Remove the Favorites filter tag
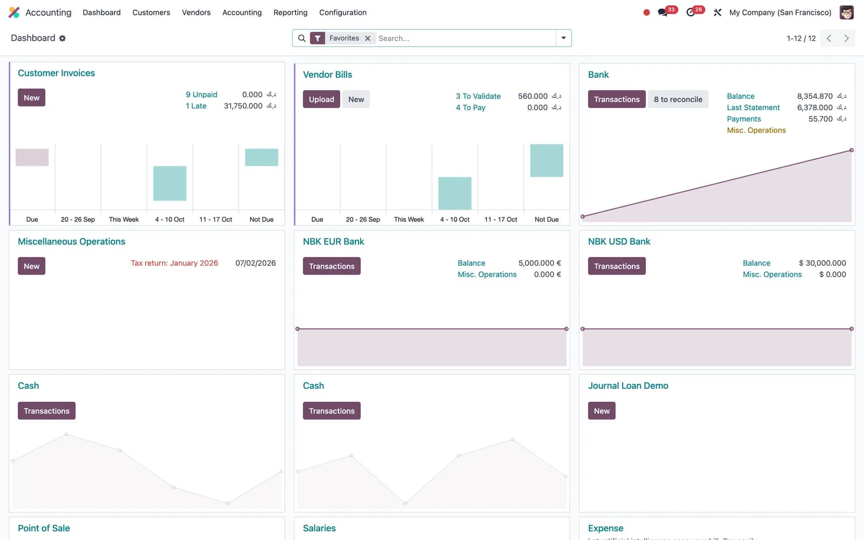864x540 pixels. tap(368, 38)
